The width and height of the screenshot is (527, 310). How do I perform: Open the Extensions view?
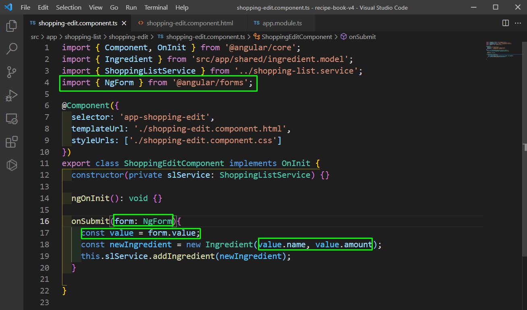tap(12, 142)
